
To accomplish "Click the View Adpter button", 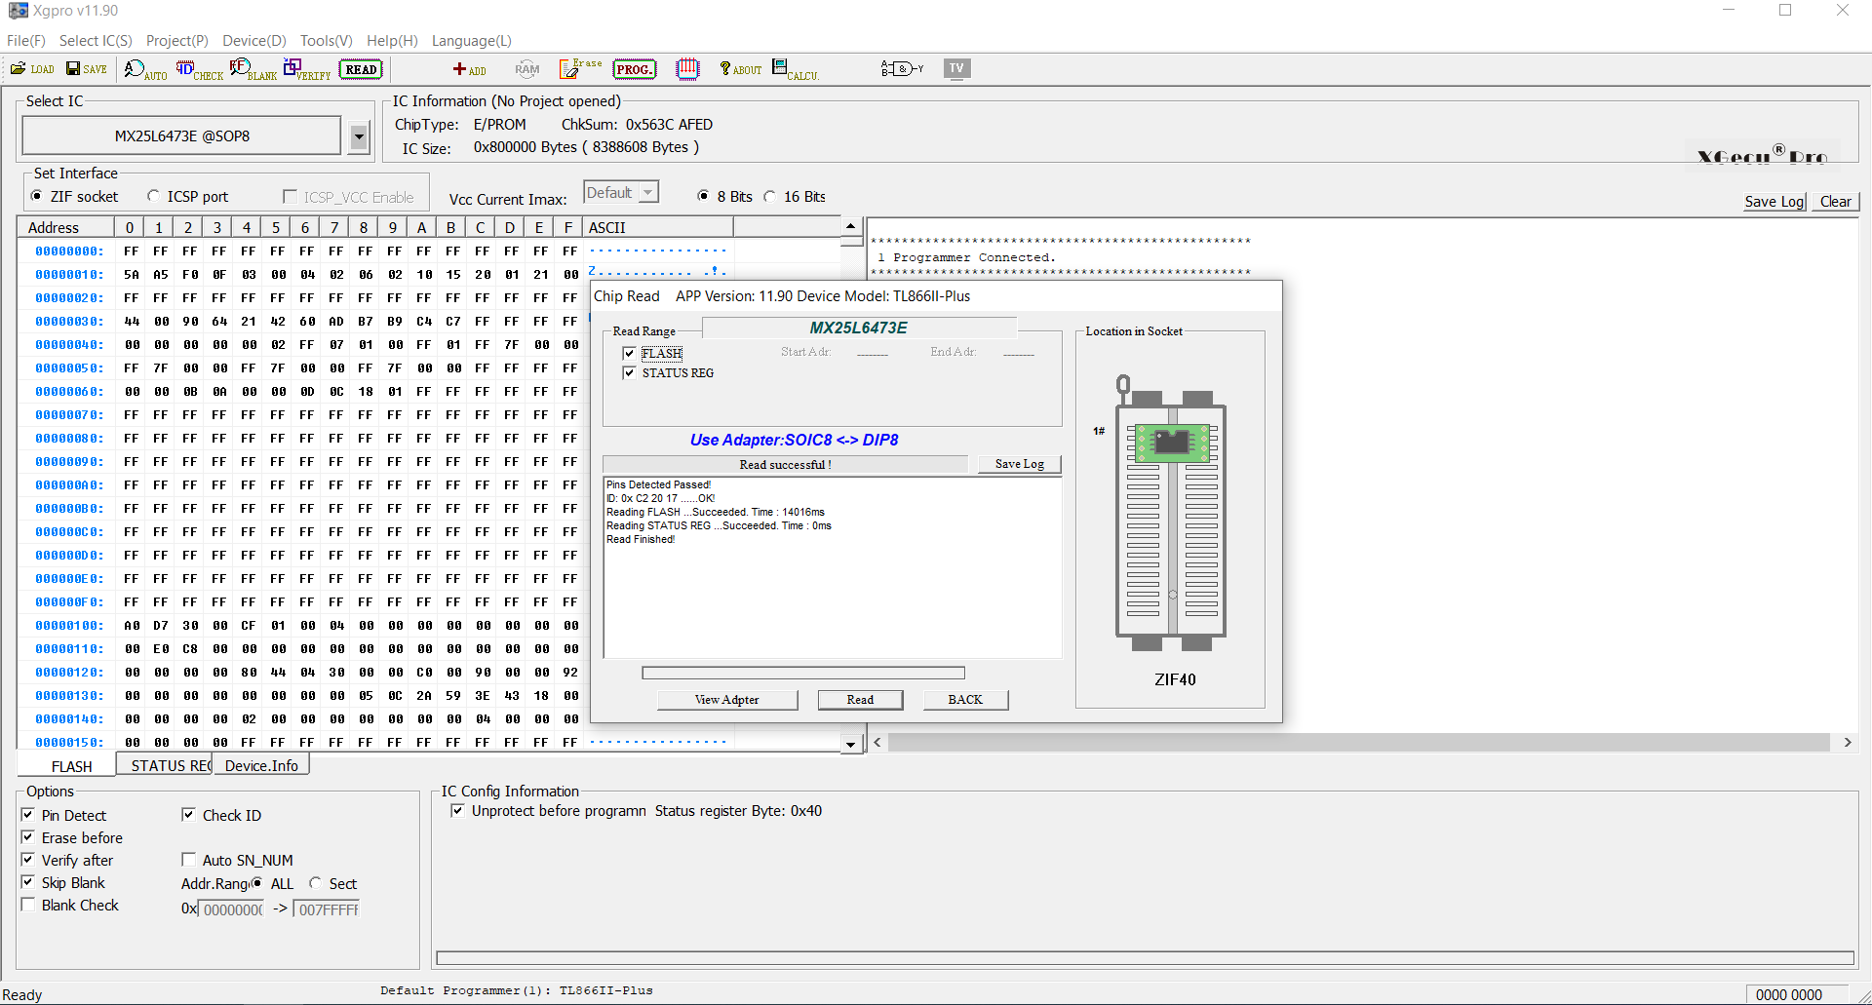I will tap(727, 700).
